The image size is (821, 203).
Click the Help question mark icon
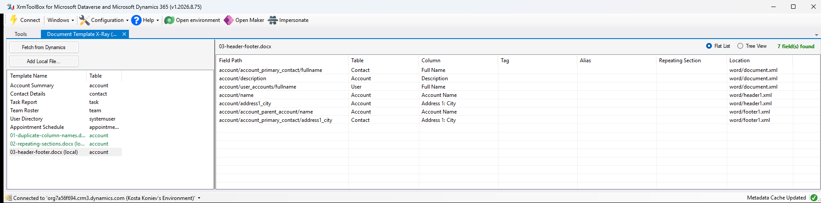pos(136,20)
